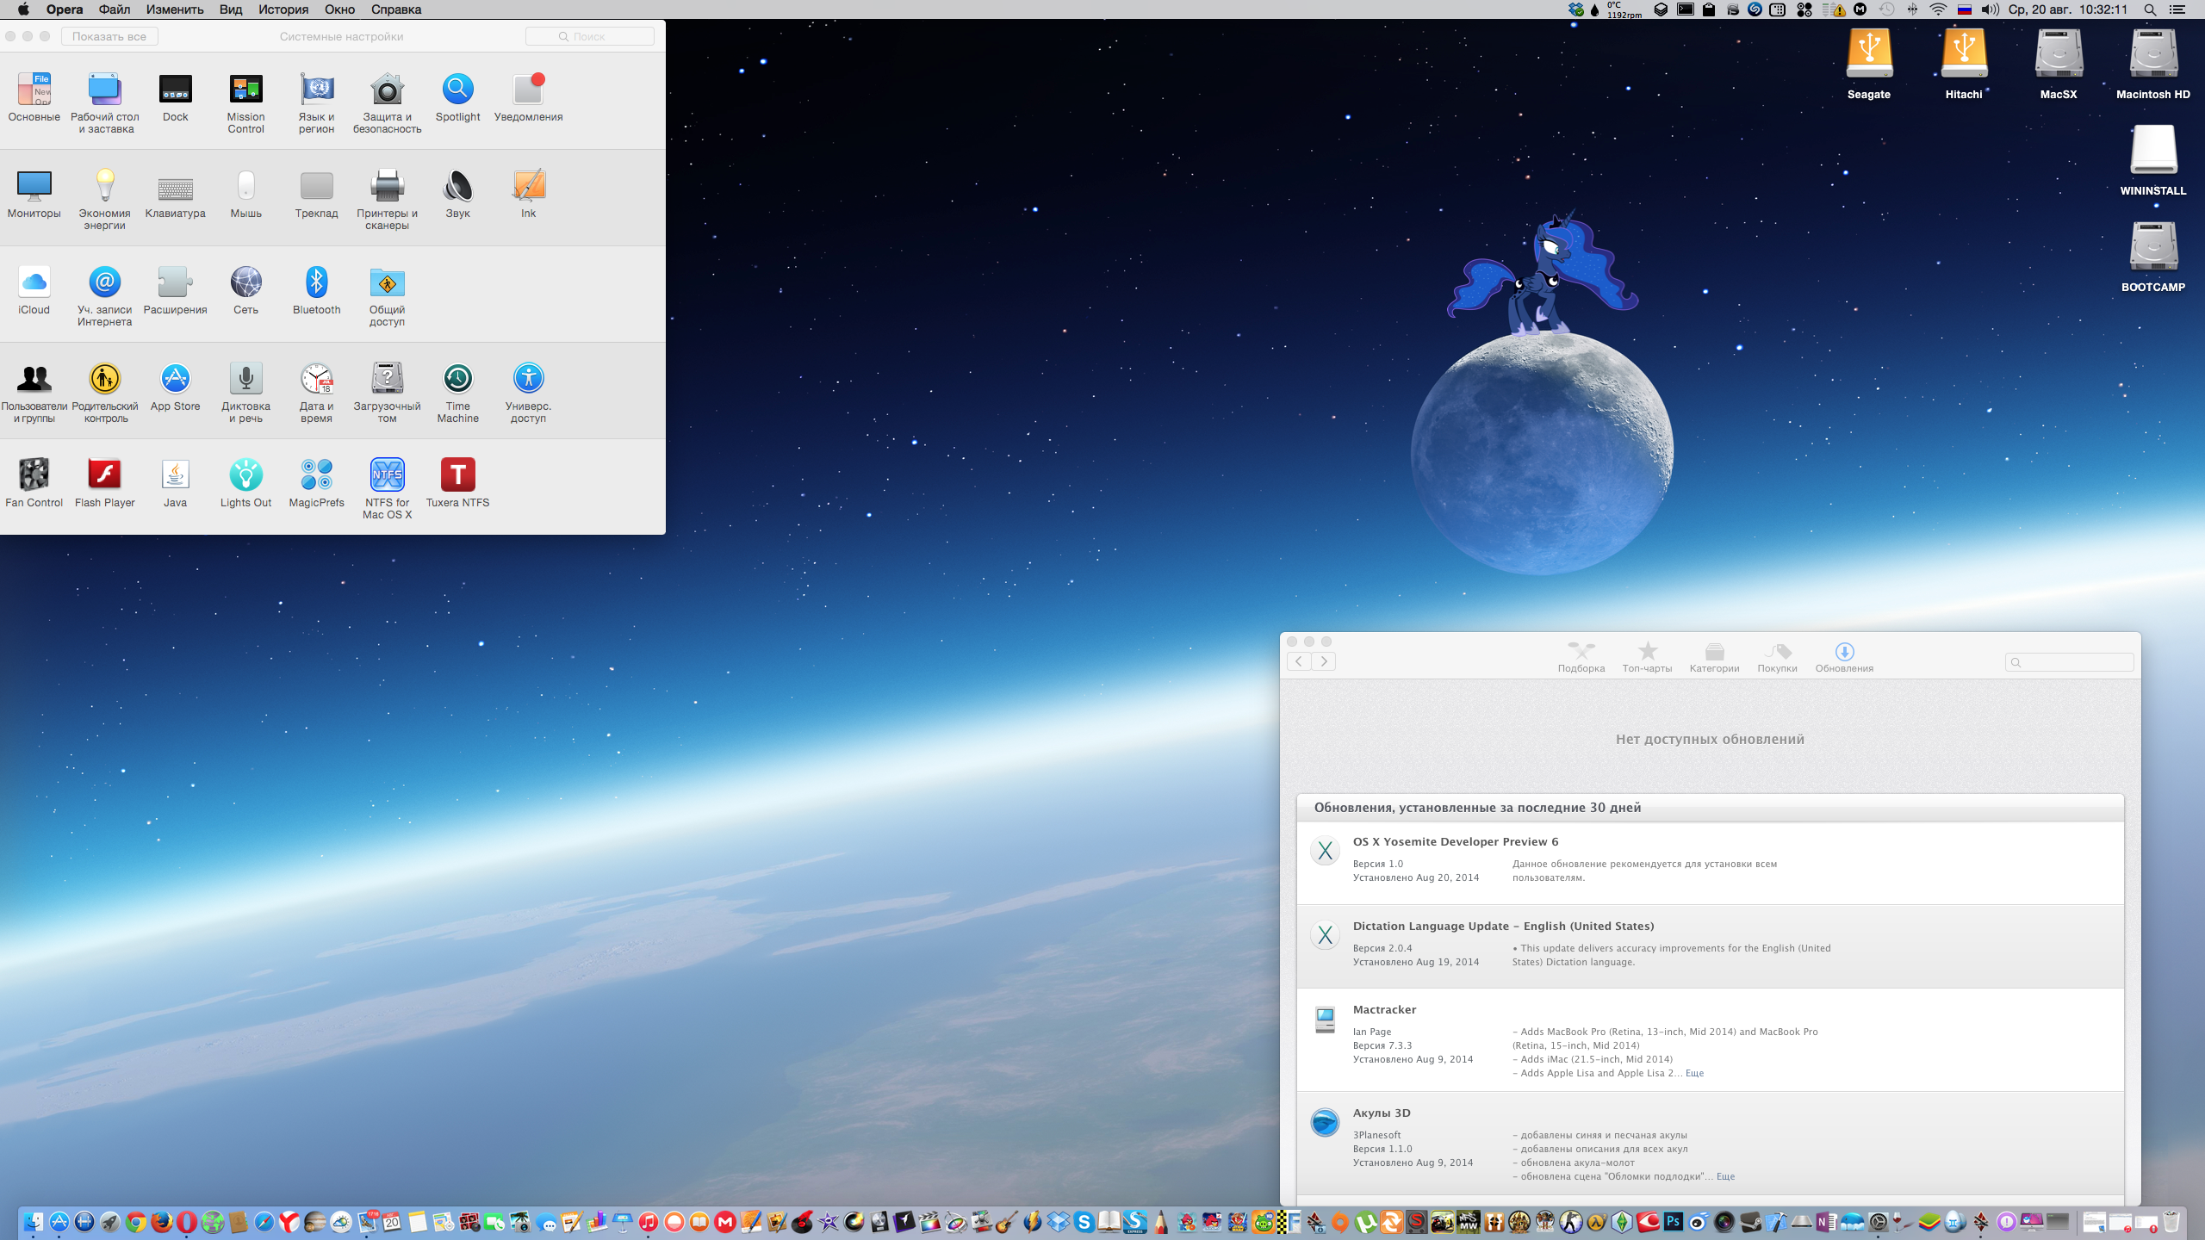Click the Show All button
The width and height of the screenshot is (2205, 1240).
click(x=109, y=36)
